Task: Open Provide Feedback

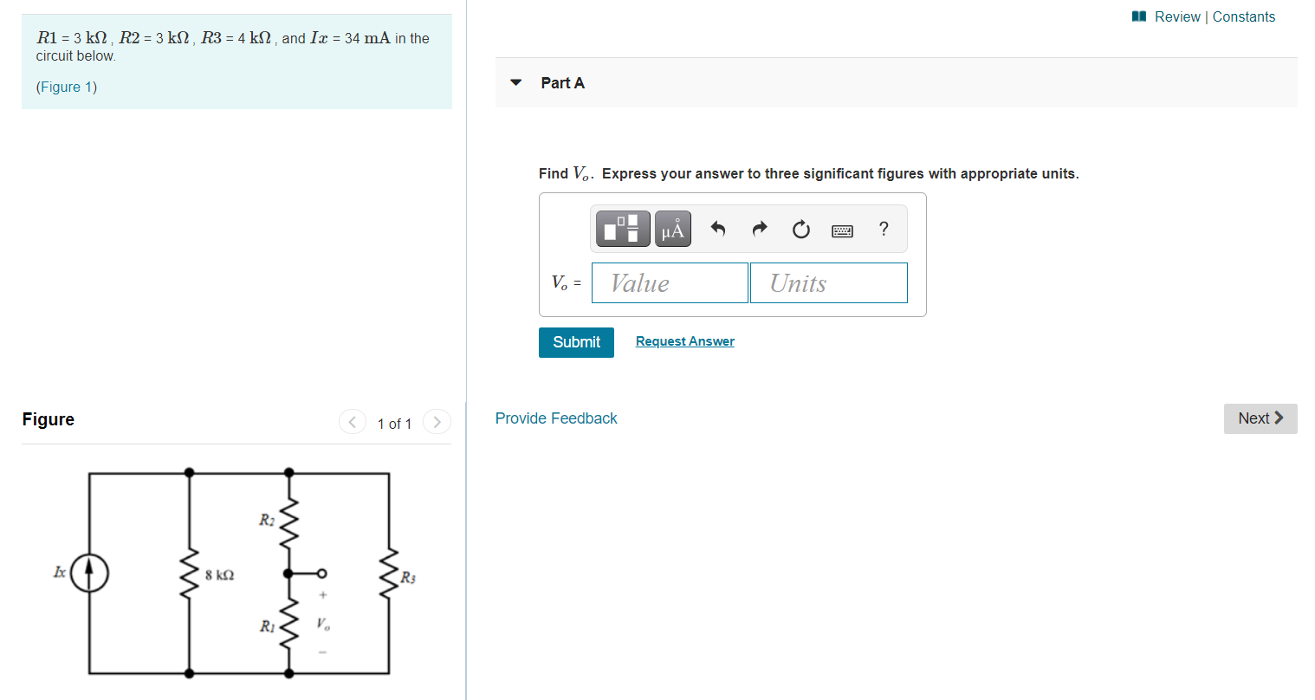Action: click(555, 418)
